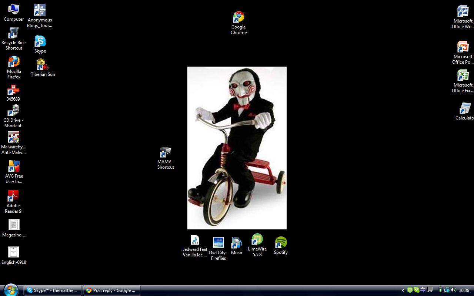
Task: Click the 16:36 taskbar clock
Action: coord(464,290)
